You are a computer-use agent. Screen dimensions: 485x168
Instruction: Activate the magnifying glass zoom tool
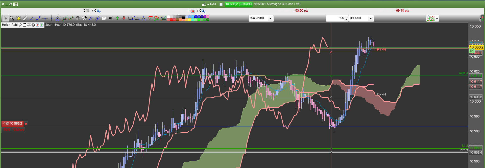click(x=12, y=18)
